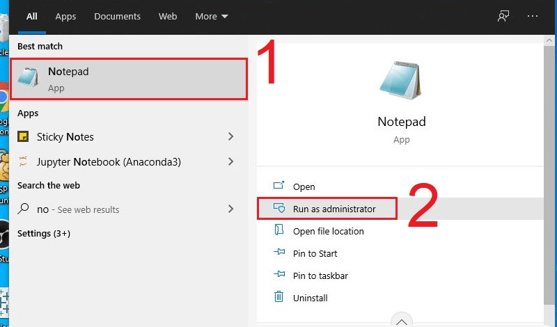Click the large Notepad preview icon

[x=401, y=80]
